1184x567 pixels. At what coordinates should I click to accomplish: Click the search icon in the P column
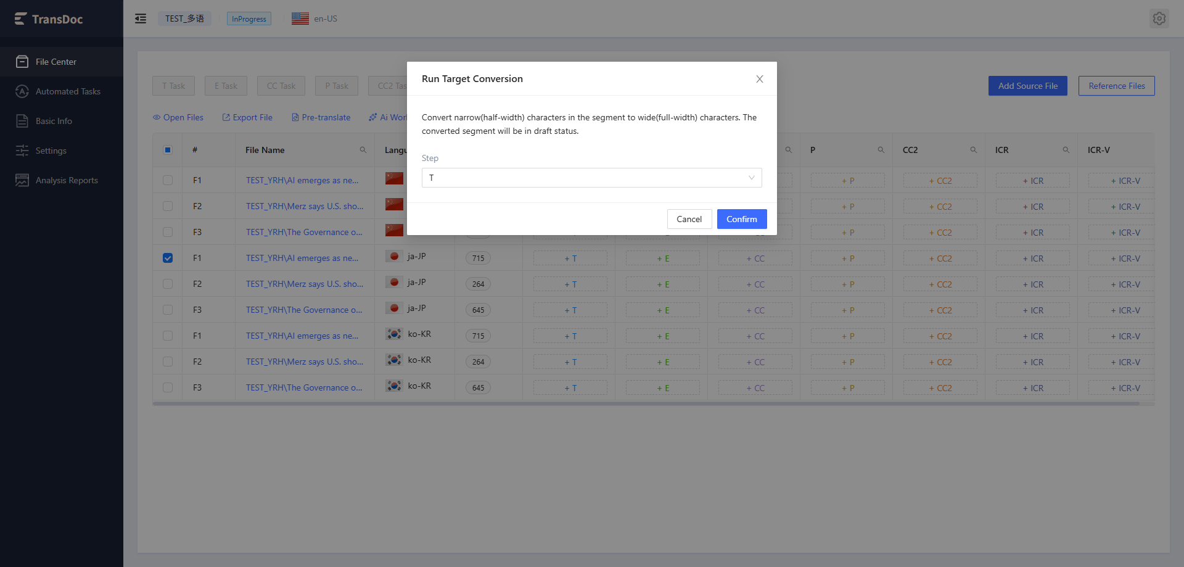coord(881,150)
